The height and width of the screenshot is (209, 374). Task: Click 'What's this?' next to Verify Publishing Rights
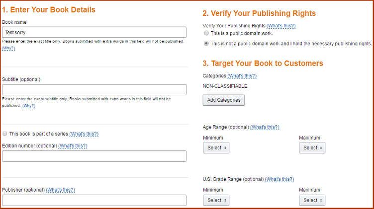[x=281, y=26]
